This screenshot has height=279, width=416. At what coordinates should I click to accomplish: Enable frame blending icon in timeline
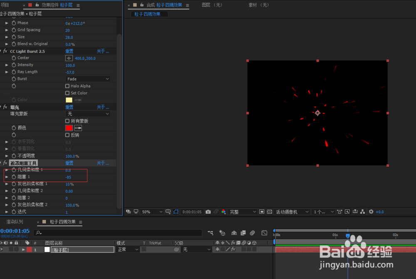pyautogui.click(x=243, y=233)
